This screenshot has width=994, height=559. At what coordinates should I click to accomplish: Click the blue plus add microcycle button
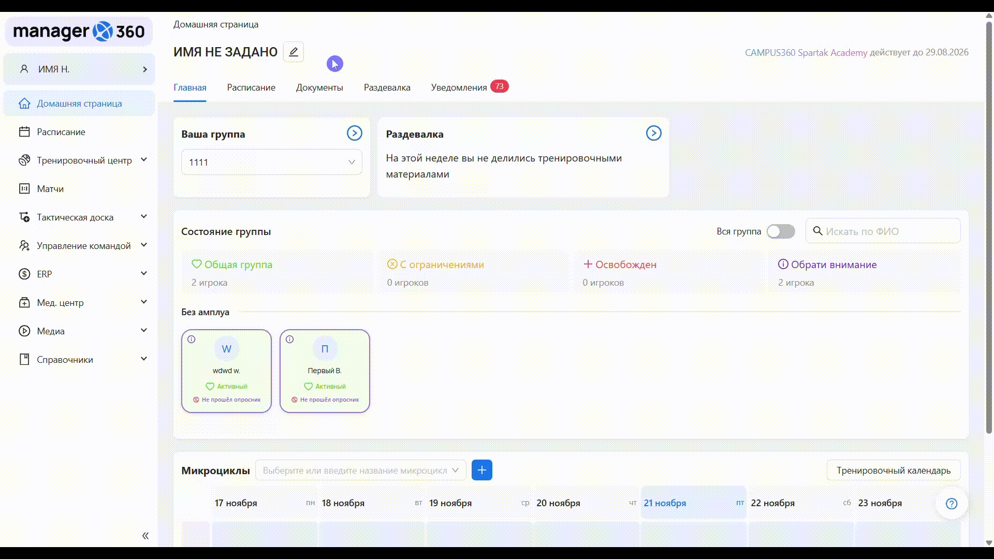[481, 470]
